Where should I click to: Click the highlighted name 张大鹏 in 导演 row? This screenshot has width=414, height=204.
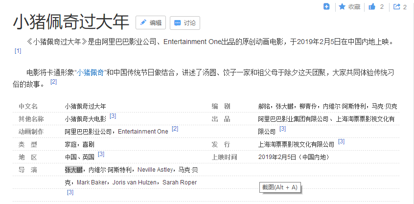(x=74, y=170)
